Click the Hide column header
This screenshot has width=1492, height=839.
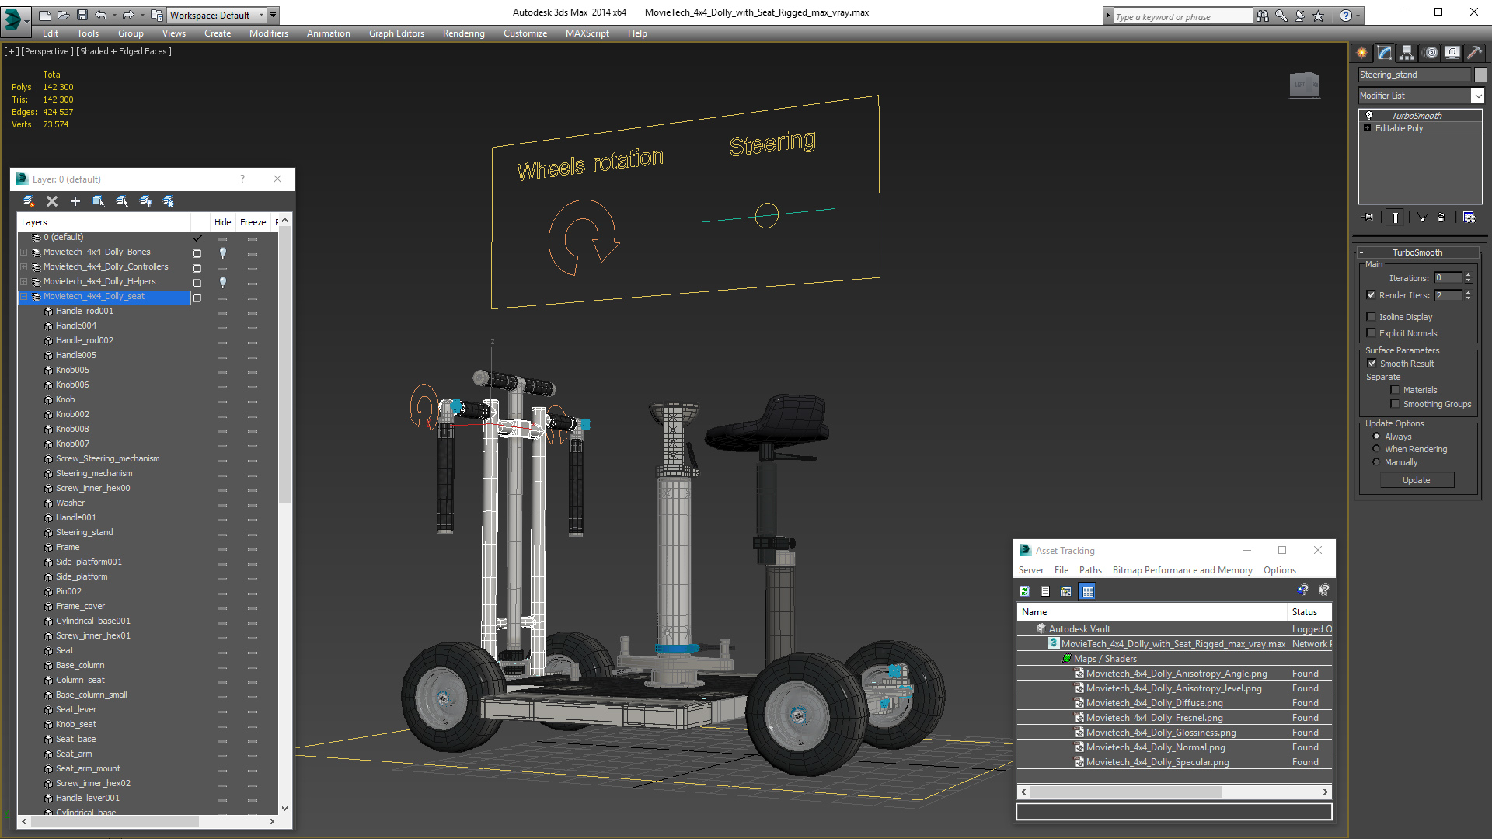pyautogui.click(x=222, y=222)
